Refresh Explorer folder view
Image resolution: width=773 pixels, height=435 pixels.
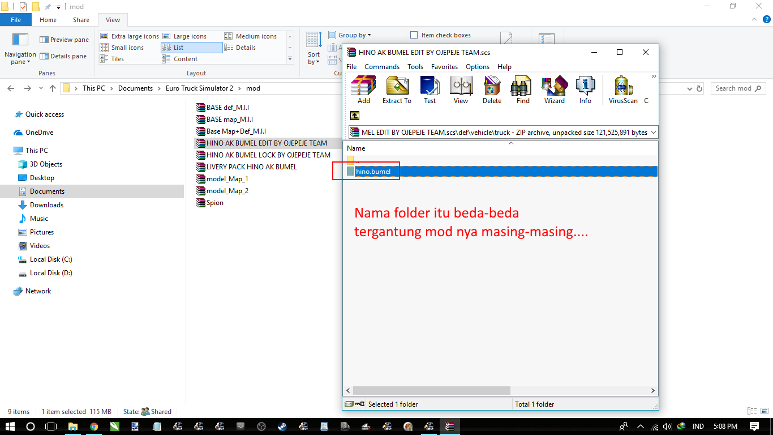699,88
